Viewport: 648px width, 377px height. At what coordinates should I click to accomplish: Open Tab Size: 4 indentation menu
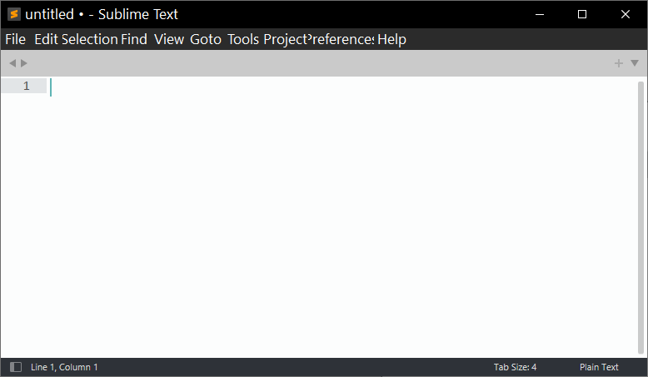(x=515, y=367)
